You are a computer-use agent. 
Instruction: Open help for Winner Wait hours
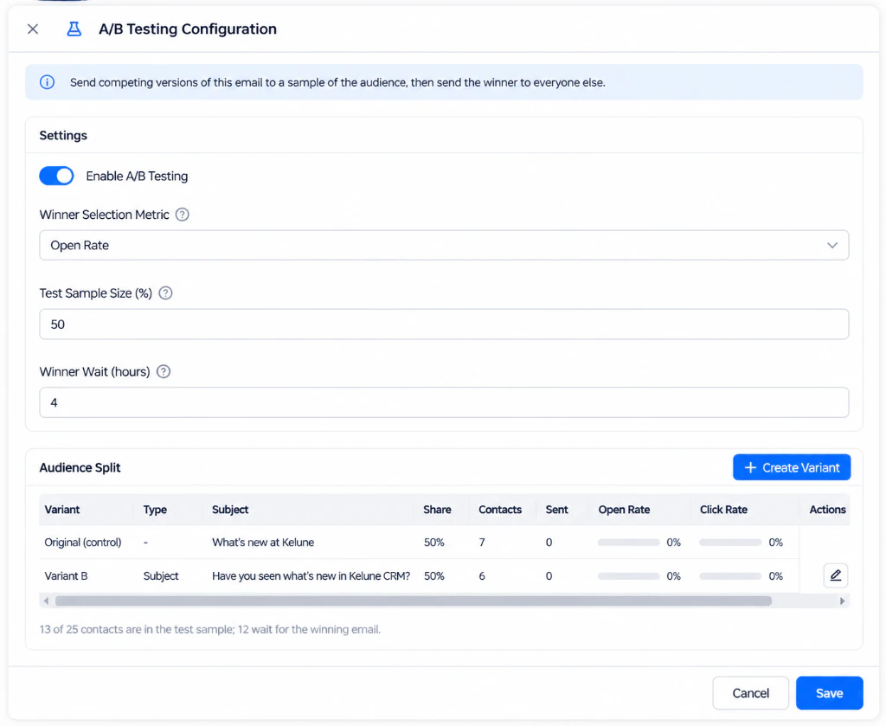point(164,372)
